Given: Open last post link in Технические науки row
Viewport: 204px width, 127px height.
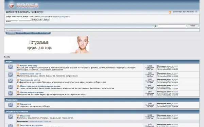Looking at the screenshot, I should [167, 81].
